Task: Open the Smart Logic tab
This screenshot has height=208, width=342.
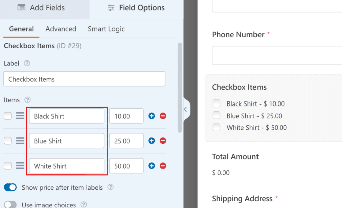Action: point(106,29)
